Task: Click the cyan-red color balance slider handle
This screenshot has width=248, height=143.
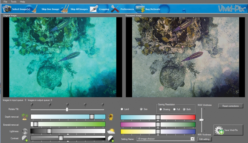Action: pos(158,117)
